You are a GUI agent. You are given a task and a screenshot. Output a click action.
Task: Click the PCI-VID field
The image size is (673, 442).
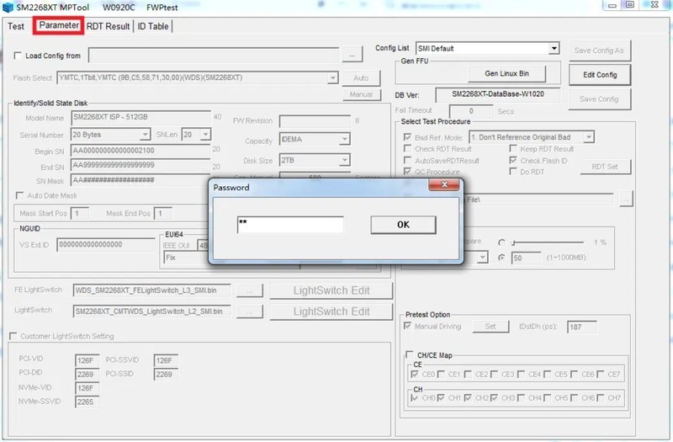87,360
